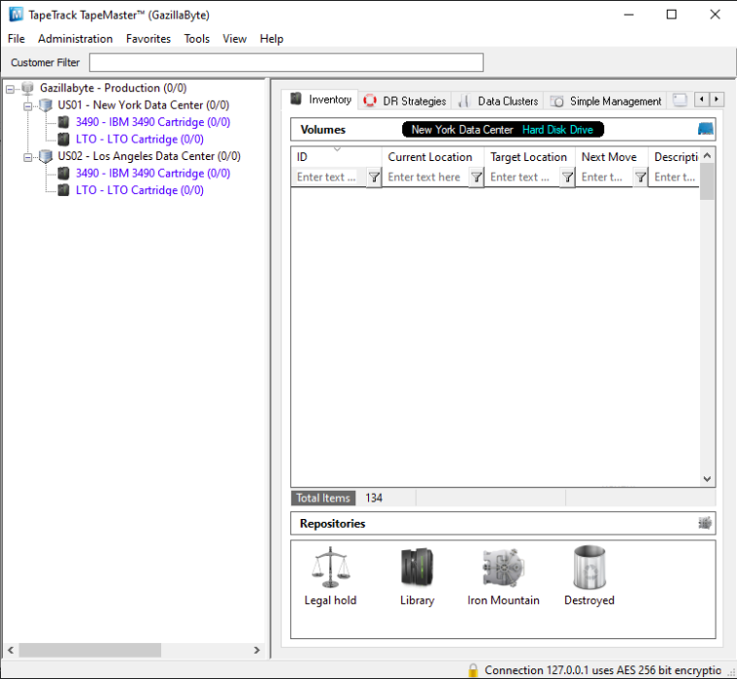Click the Total Items count 134
Viewport: 737px width, 679px height.
point(374,498)
